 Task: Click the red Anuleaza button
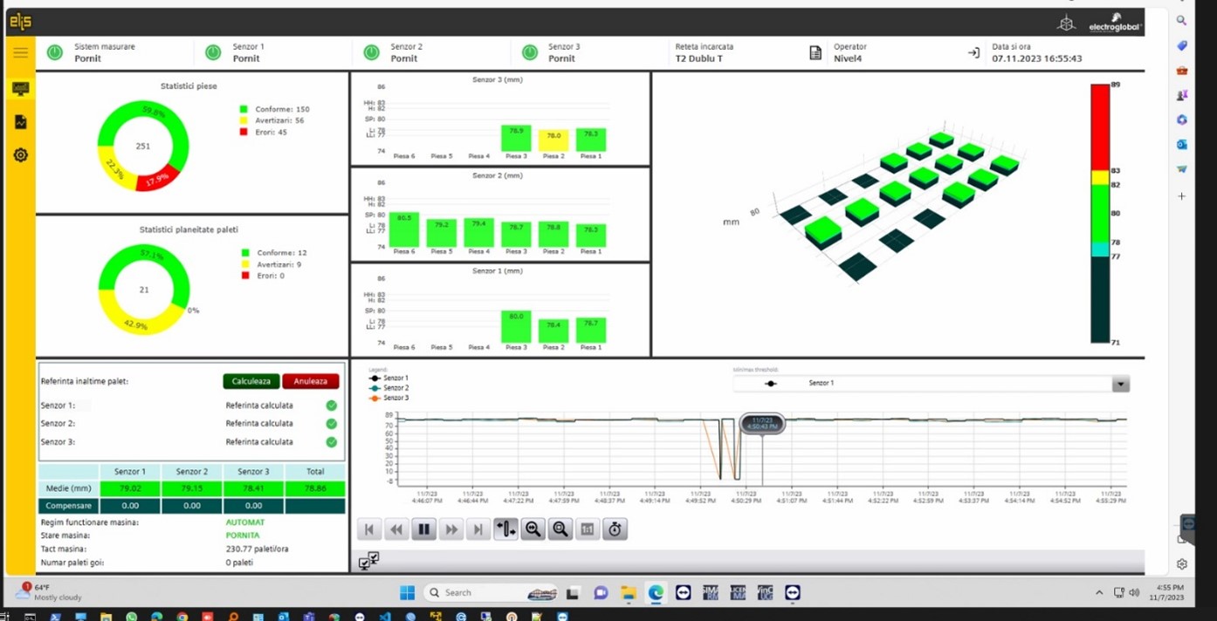click(x=310, y=381)
